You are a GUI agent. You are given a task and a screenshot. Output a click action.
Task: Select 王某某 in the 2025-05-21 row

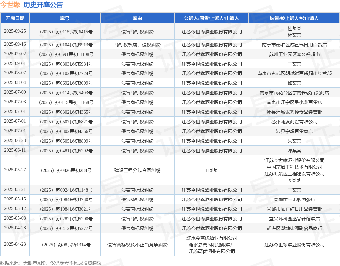tap(294, 190)
